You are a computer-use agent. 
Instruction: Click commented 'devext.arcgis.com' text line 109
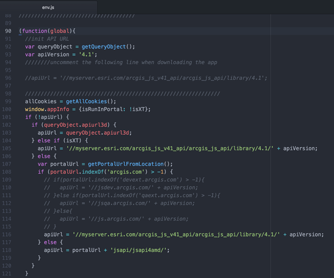[x=149, y=180]
